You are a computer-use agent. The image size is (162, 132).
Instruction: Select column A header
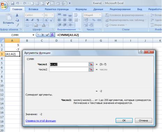tap(12, 41)
